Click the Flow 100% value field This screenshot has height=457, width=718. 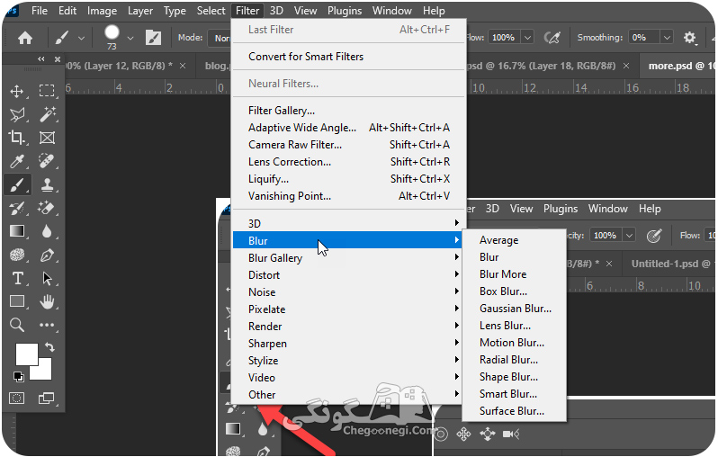[504, 38]
